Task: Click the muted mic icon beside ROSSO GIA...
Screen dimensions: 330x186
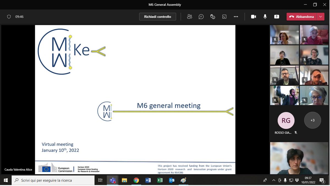Action: pyautogui.click(x=296, y=132)
